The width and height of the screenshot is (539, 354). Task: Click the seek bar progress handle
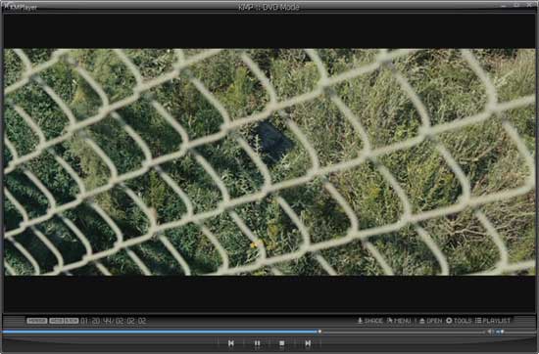pyautogui.click(x=319, y=332)
